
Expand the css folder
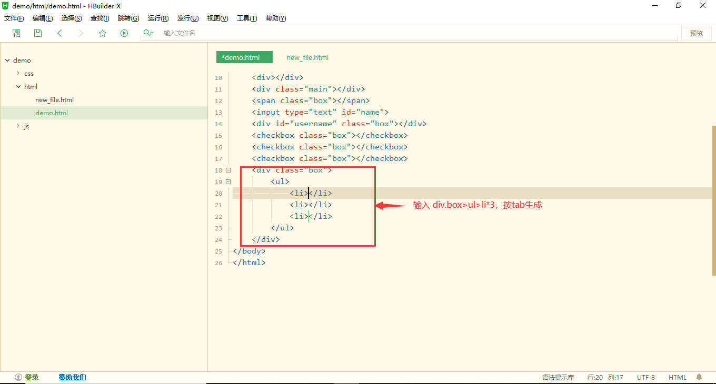pyautogui.click(x=18, y=73)
